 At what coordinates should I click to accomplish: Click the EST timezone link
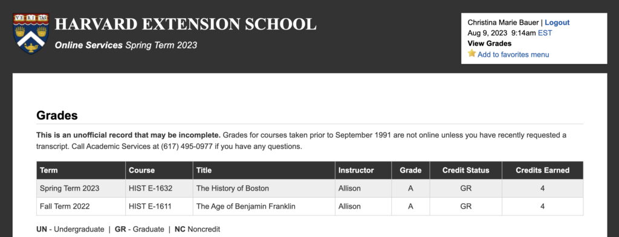[x=545, y=33]
